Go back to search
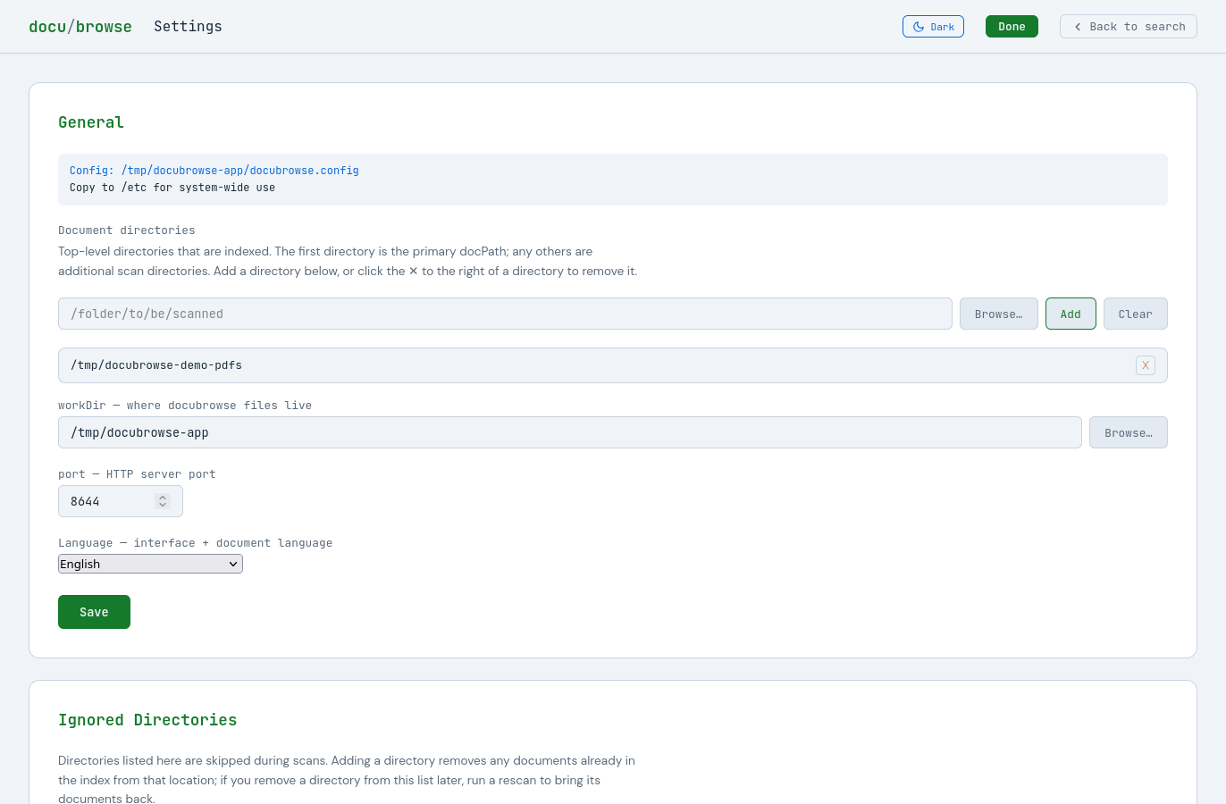Screen dimensions: 1226x804 pos(1129,27)
